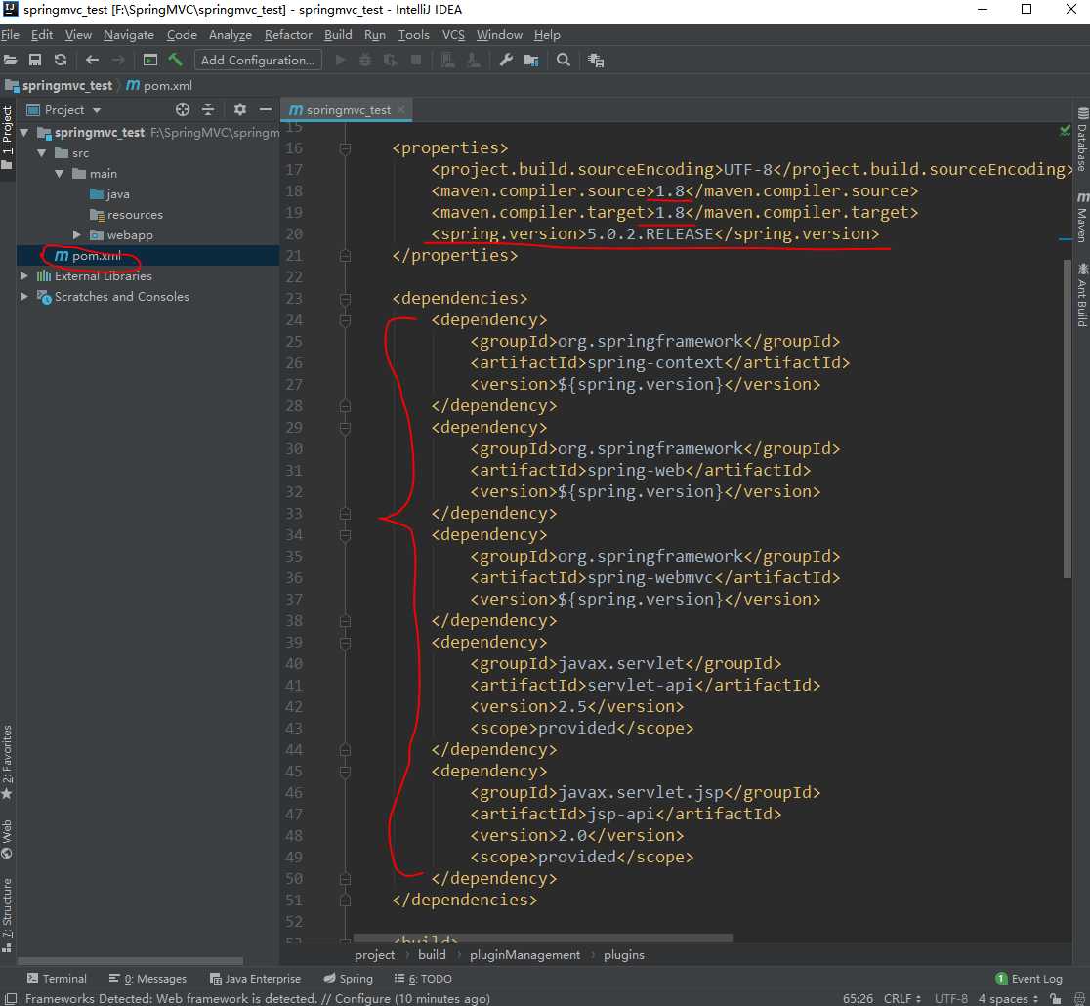The image size is (1090, 1006).
Task: Toggle read-only lock icon in status bar
Action: pos(1056,999)
